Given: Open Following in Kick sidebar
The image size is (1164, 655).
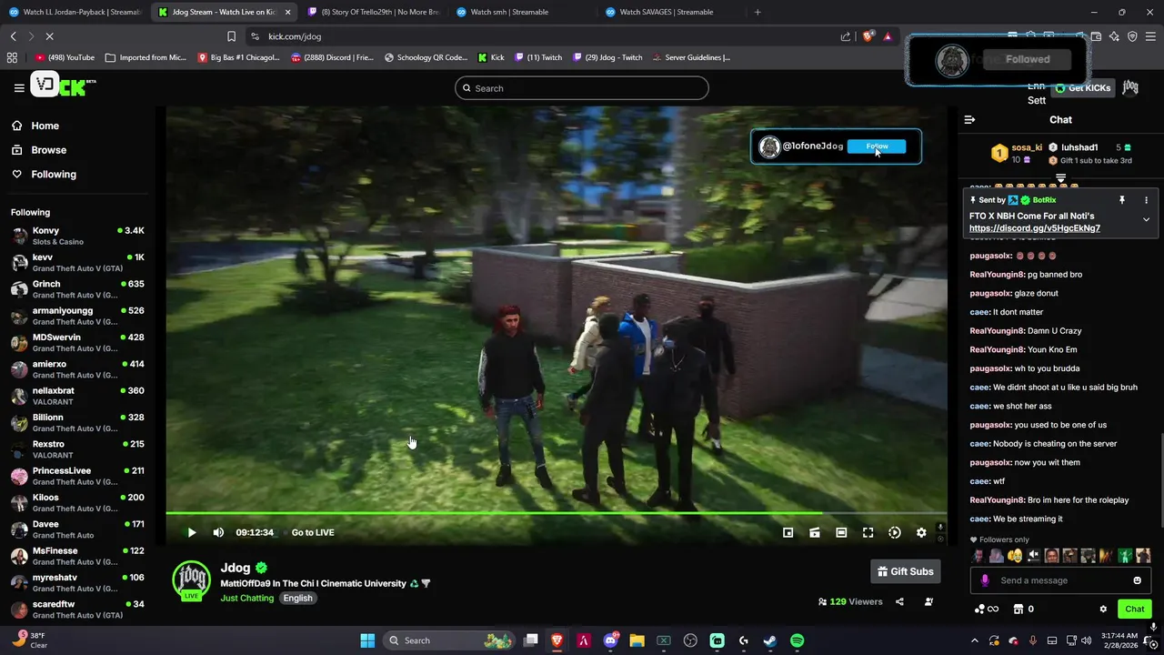Looking at the screenshot, I should pyautogui.click(x=44, y=174).
